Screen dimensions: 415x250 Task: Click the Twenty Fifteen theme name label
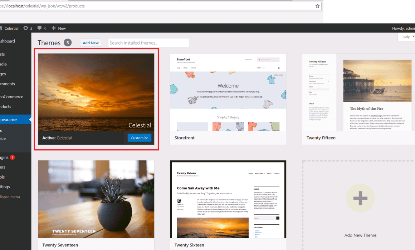click(321, 138)
